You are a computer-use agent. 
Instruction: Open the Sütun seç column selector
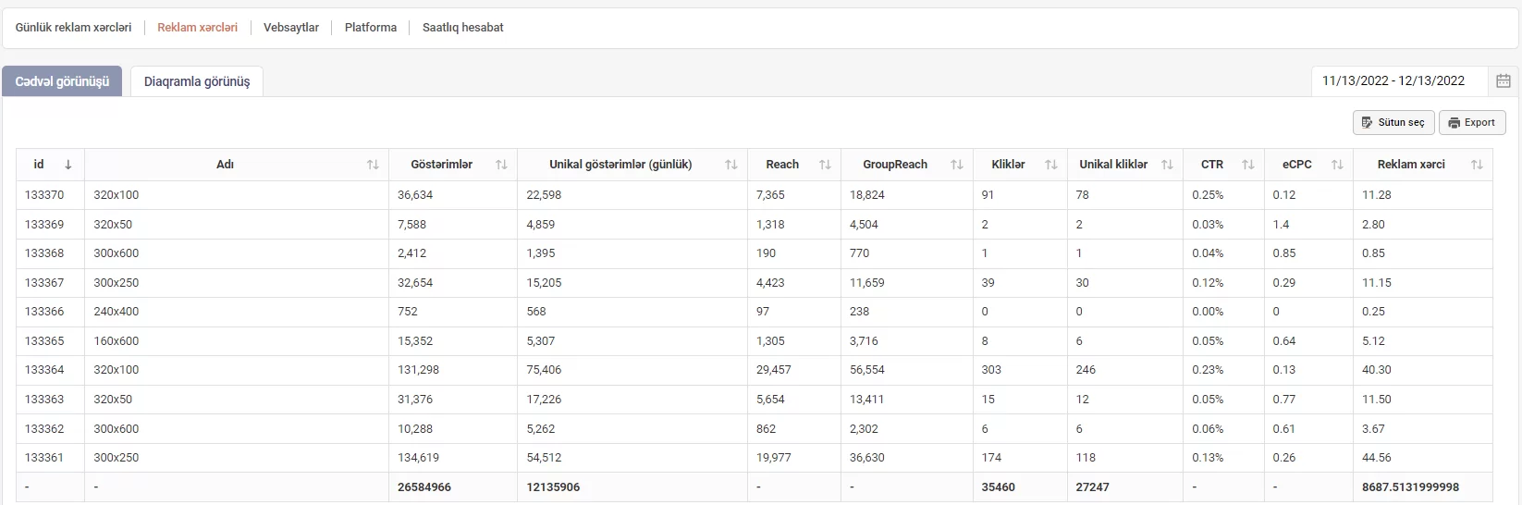click(x=1393, y=122)
